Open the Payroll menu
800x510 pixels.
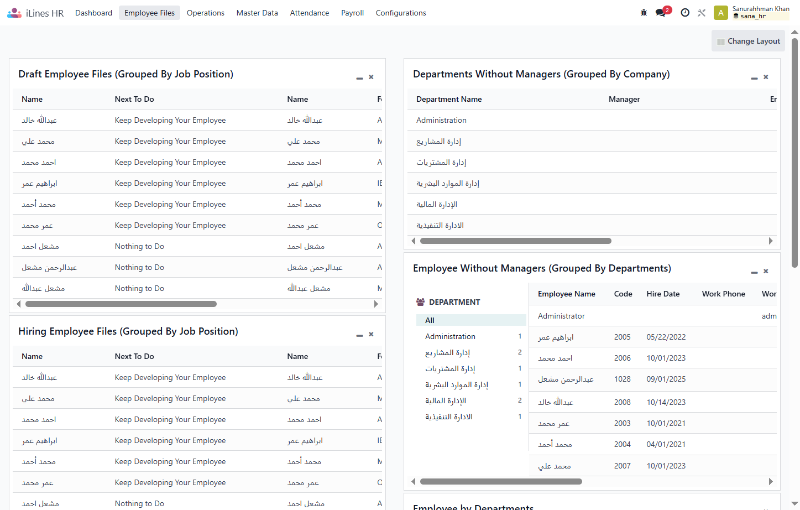(x=352, y=13)
